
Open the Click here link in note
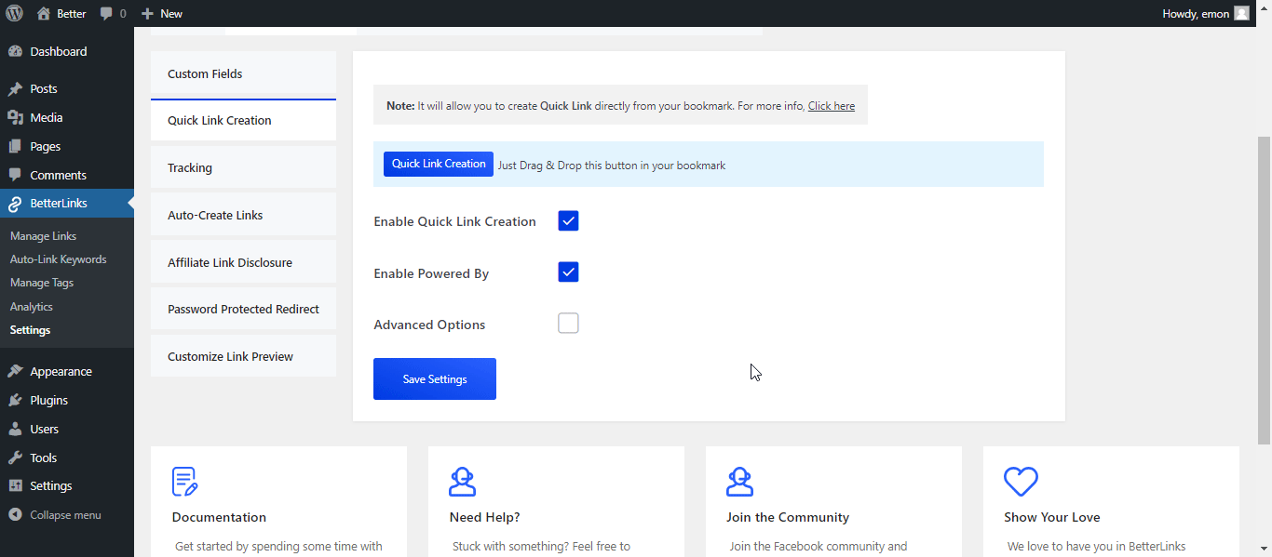[x=831, y=105]
